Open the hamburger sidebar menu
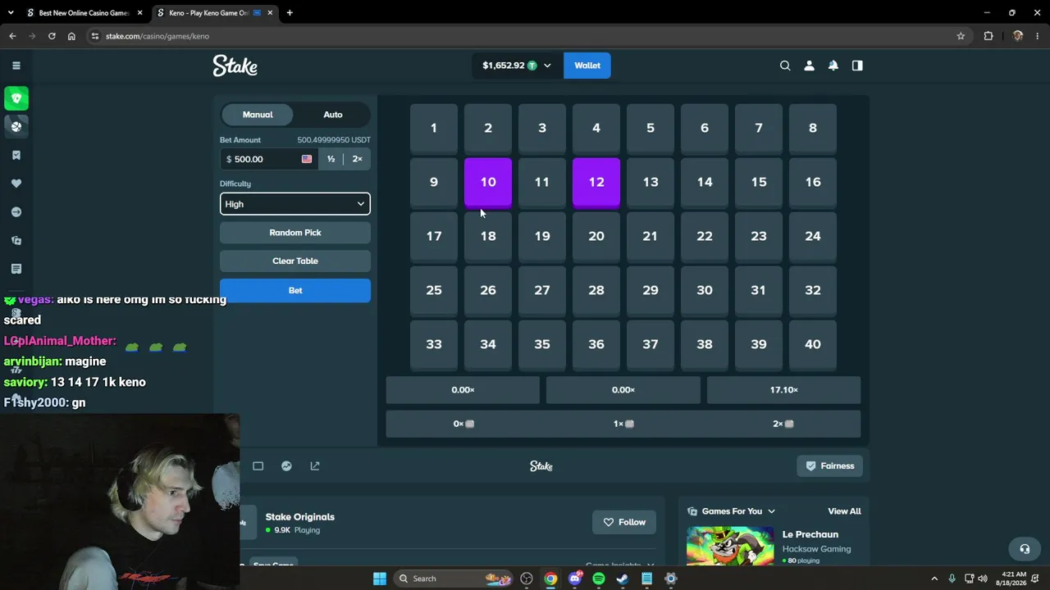This screenshot has width=1050, height=590. (16, 66)
